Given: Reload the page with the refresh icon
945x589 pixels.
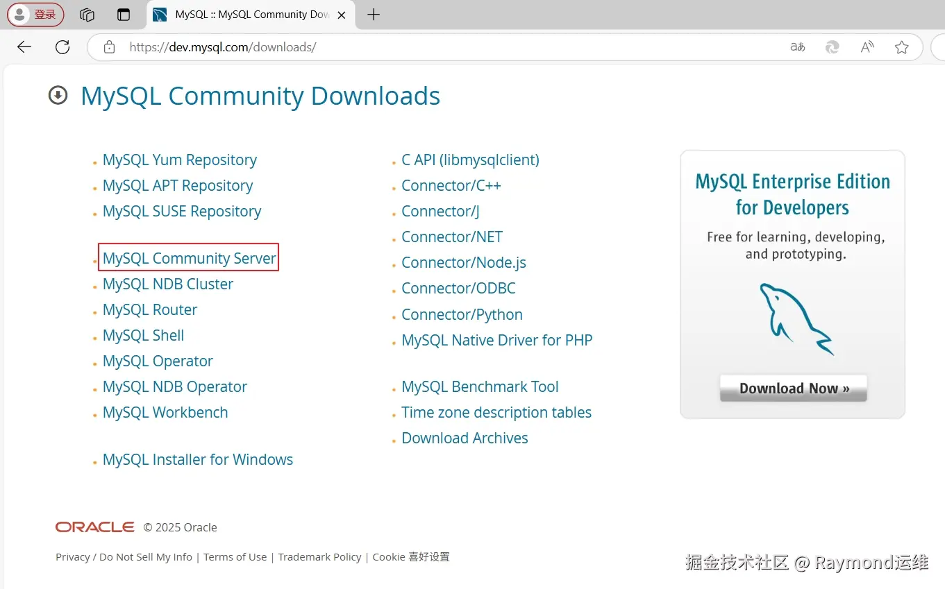Looking at the screenshot, I should [x=62, y=47].
